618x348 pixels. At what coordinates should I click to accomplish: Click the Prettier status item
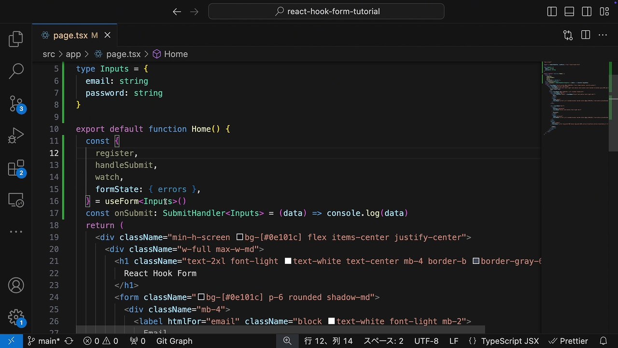point(567,341)
